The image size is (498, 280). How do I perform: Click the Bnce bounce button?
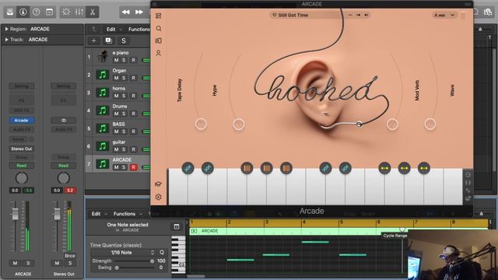click(70, 256)
